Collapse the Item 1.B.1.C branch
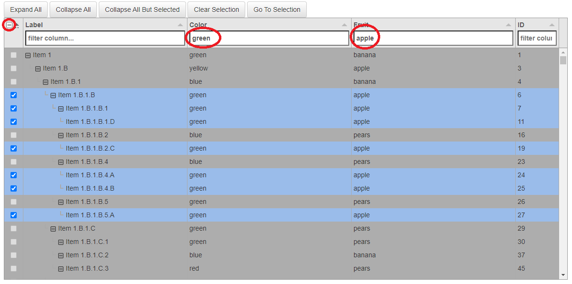 pos(52,228)
